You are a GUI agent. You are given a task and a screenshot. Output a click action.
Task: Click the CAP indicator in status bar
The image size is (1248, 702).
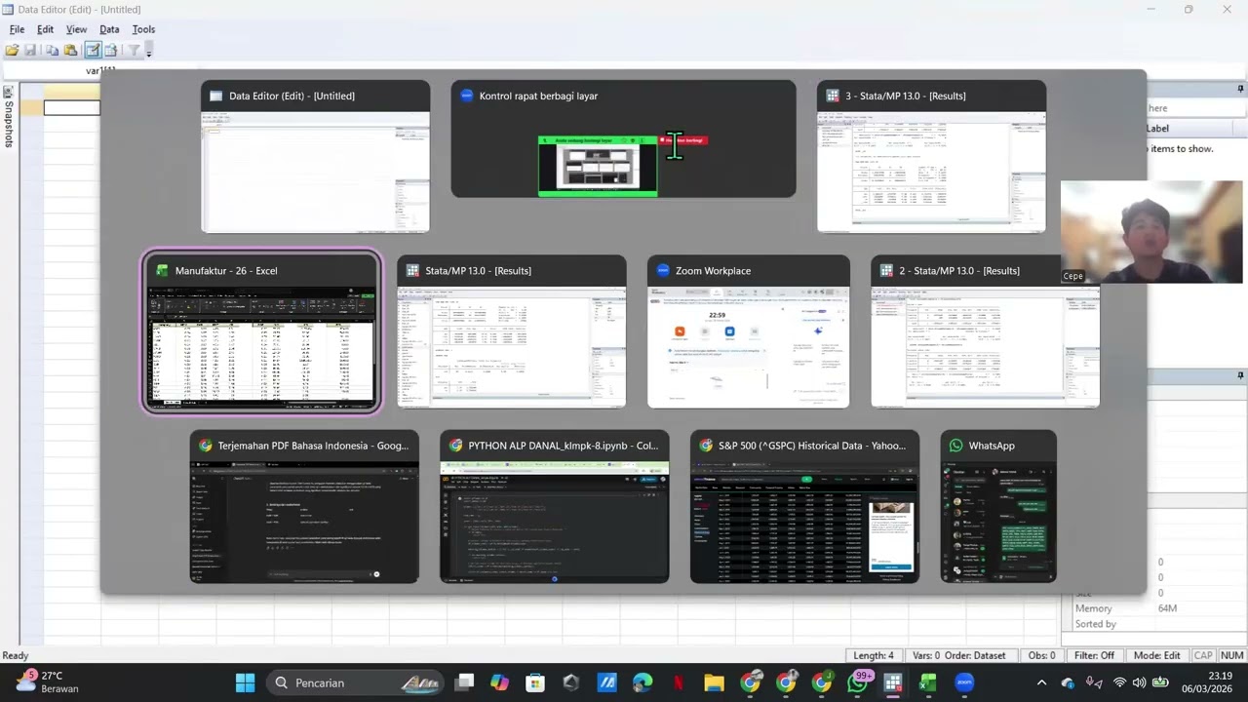1203,655
